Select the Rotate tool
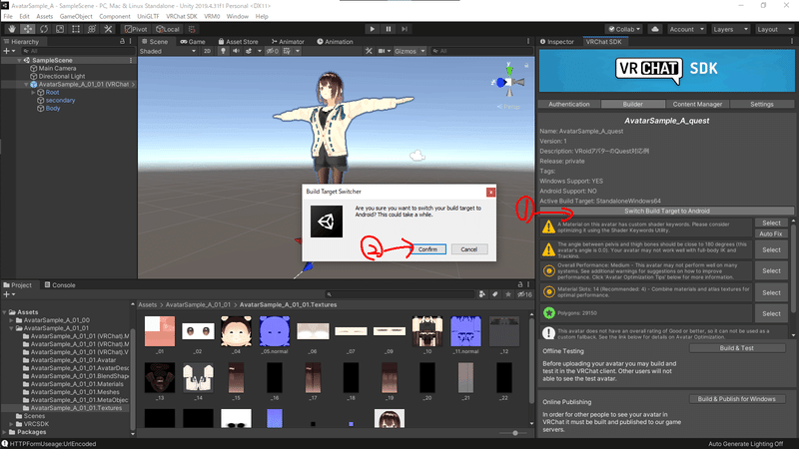 (44, 29)
